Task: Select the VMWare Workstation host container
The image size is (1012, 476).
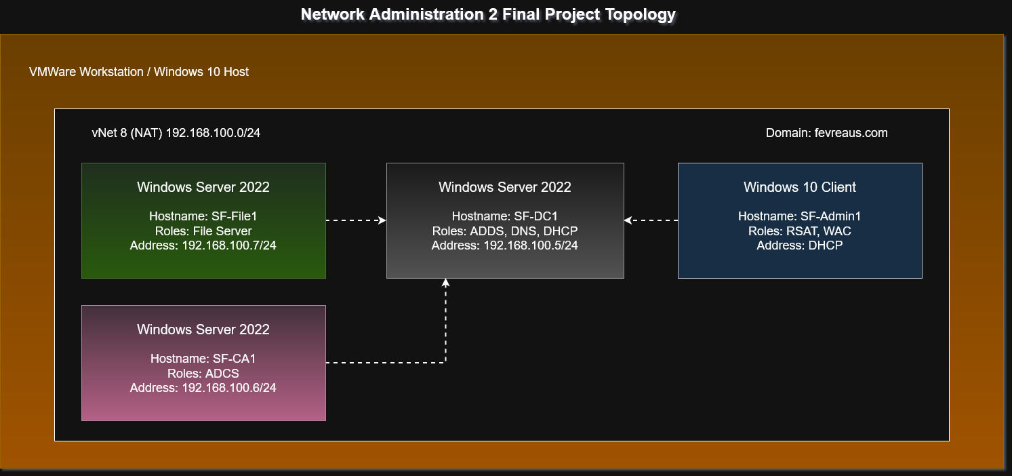Action: point(139,71)
